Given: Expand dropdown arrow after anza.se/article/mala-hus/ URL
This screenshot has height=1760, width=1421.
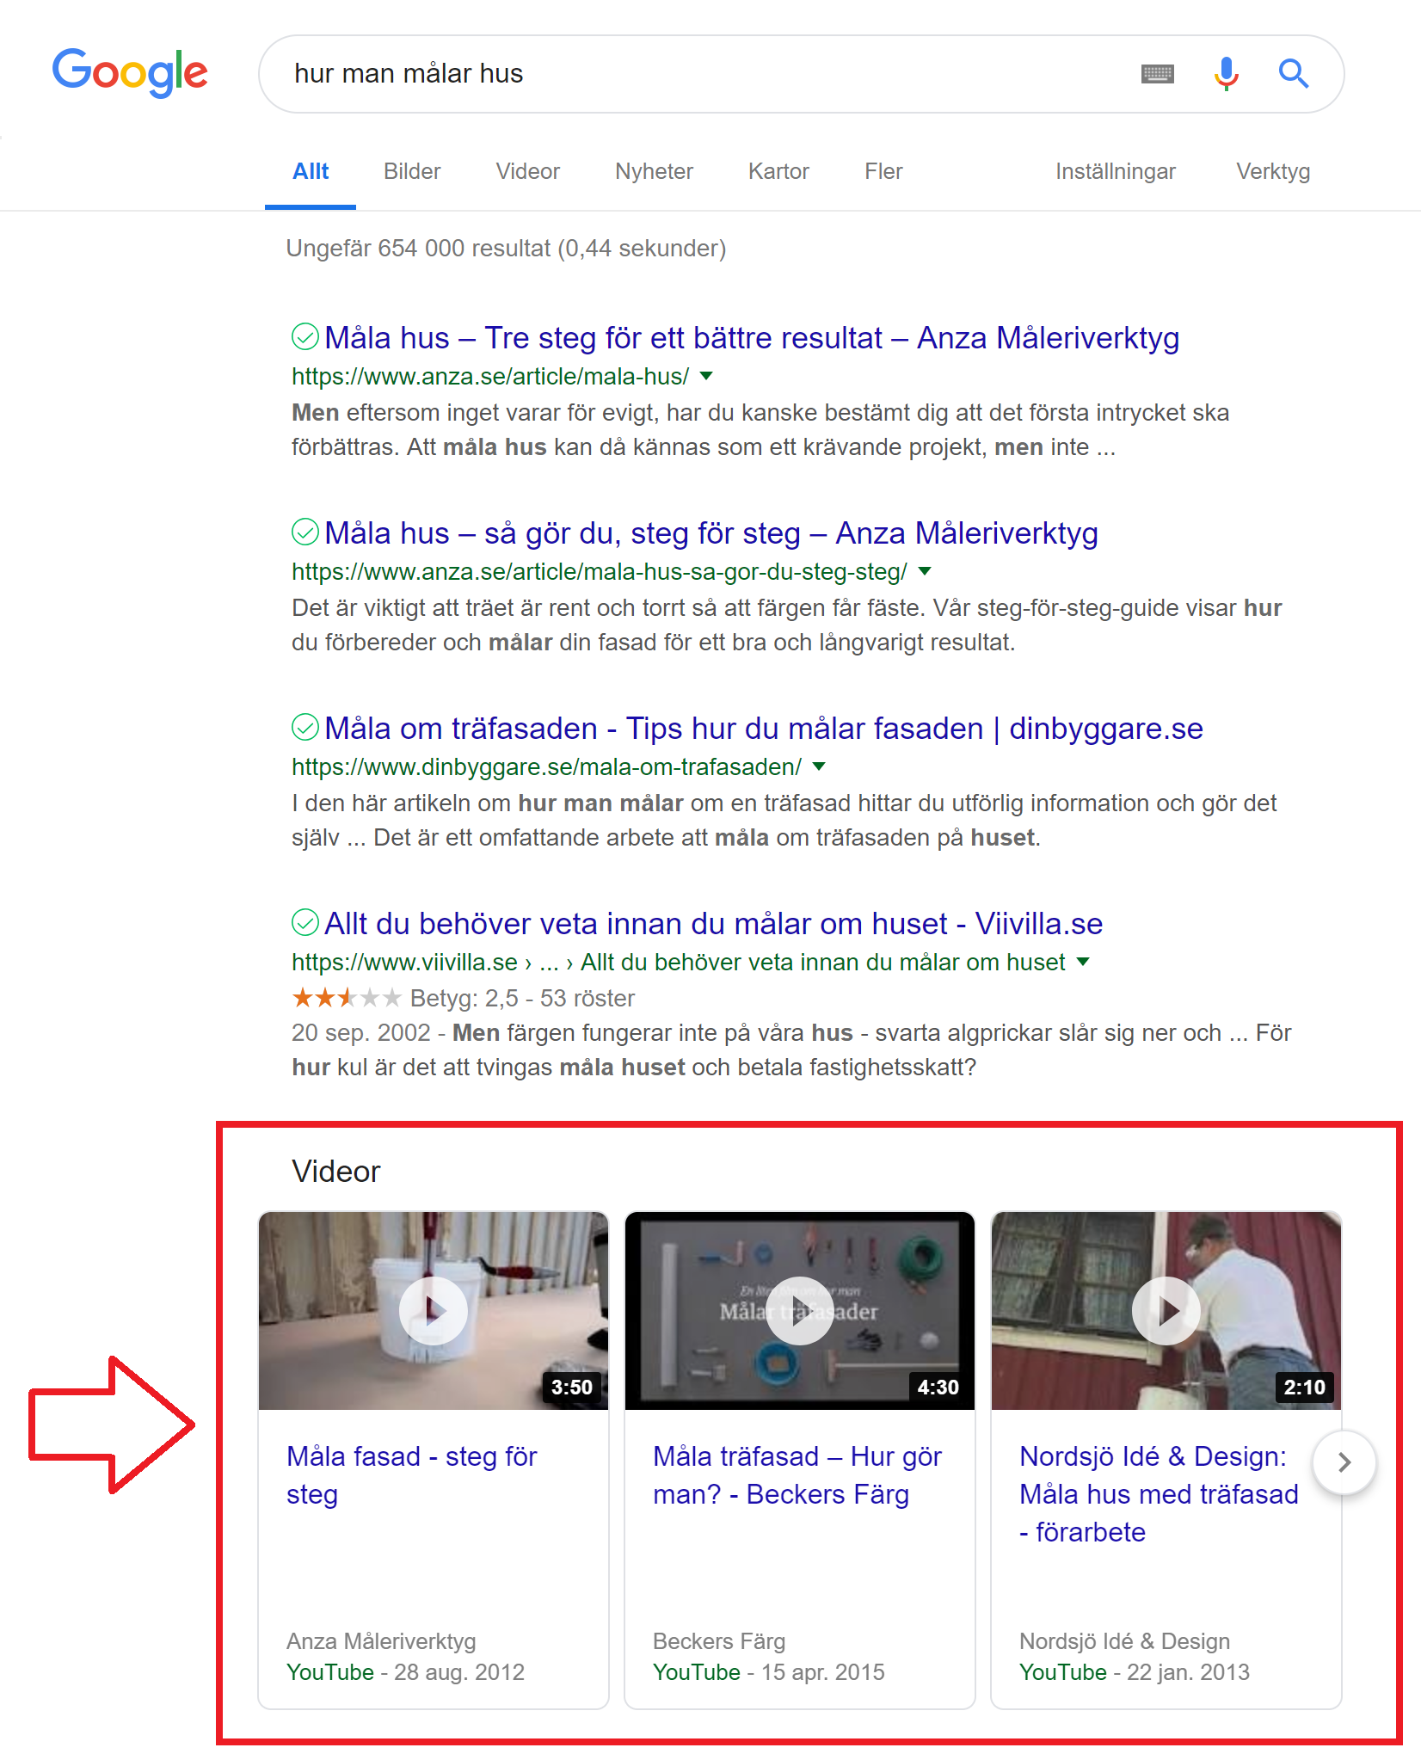Looking at the screenshot, I should click(706, 376).
